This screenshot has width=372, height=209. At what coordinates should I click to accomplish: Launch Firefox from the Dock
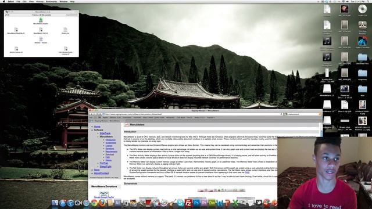point(102,203)
